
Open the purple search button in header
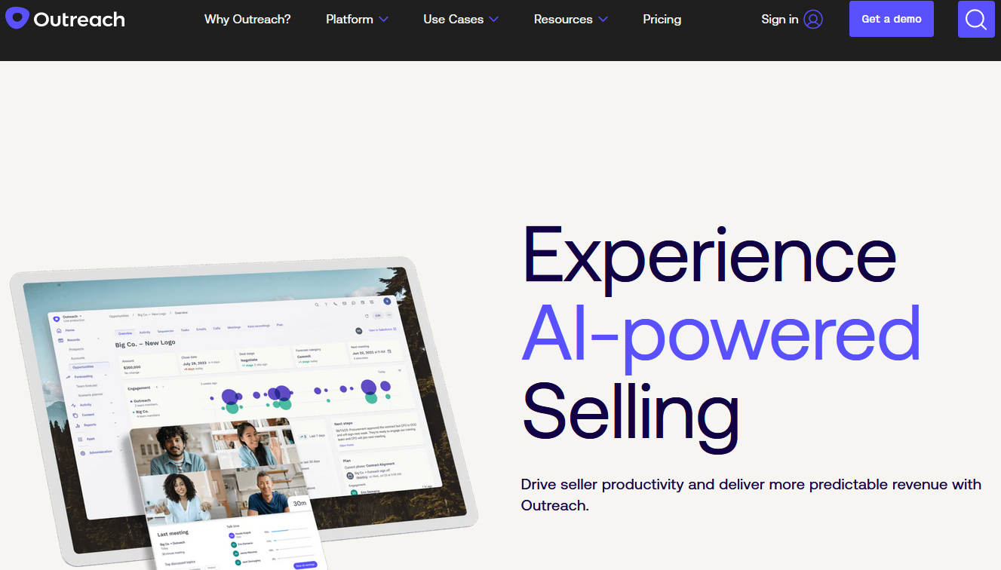coord(976,20)
